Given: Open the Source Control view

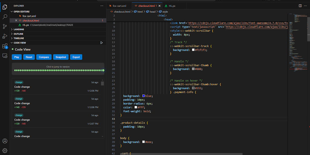Looking at the screenshot, I should coord(5,27).
